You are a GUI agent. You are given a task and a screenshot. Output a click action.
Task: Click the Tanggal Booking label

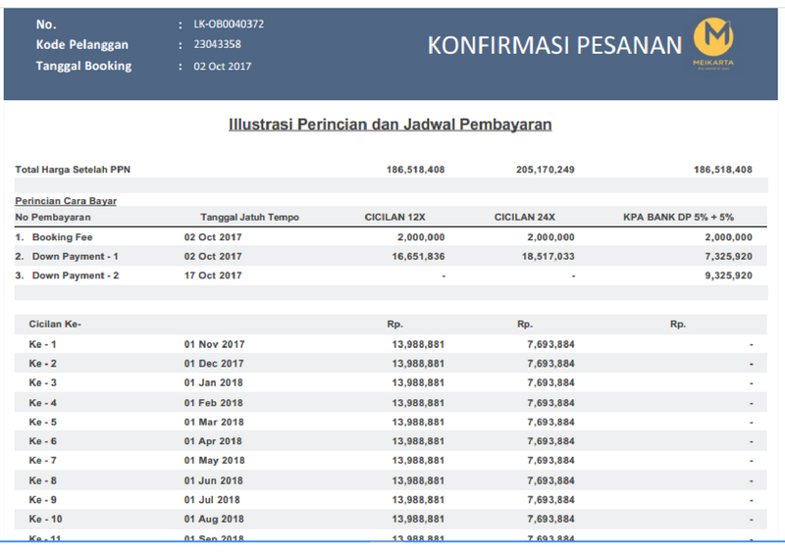pos(83,66)
